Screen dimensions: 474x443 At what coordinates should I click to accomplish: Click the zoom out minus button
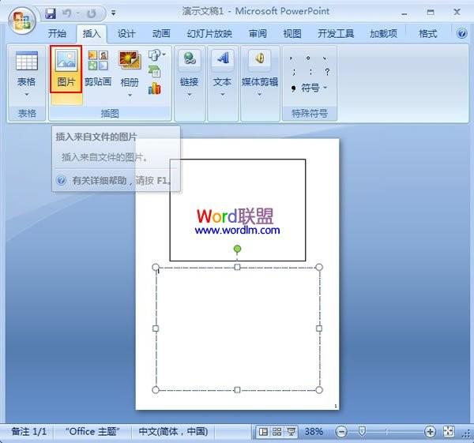tap(341, 431)
